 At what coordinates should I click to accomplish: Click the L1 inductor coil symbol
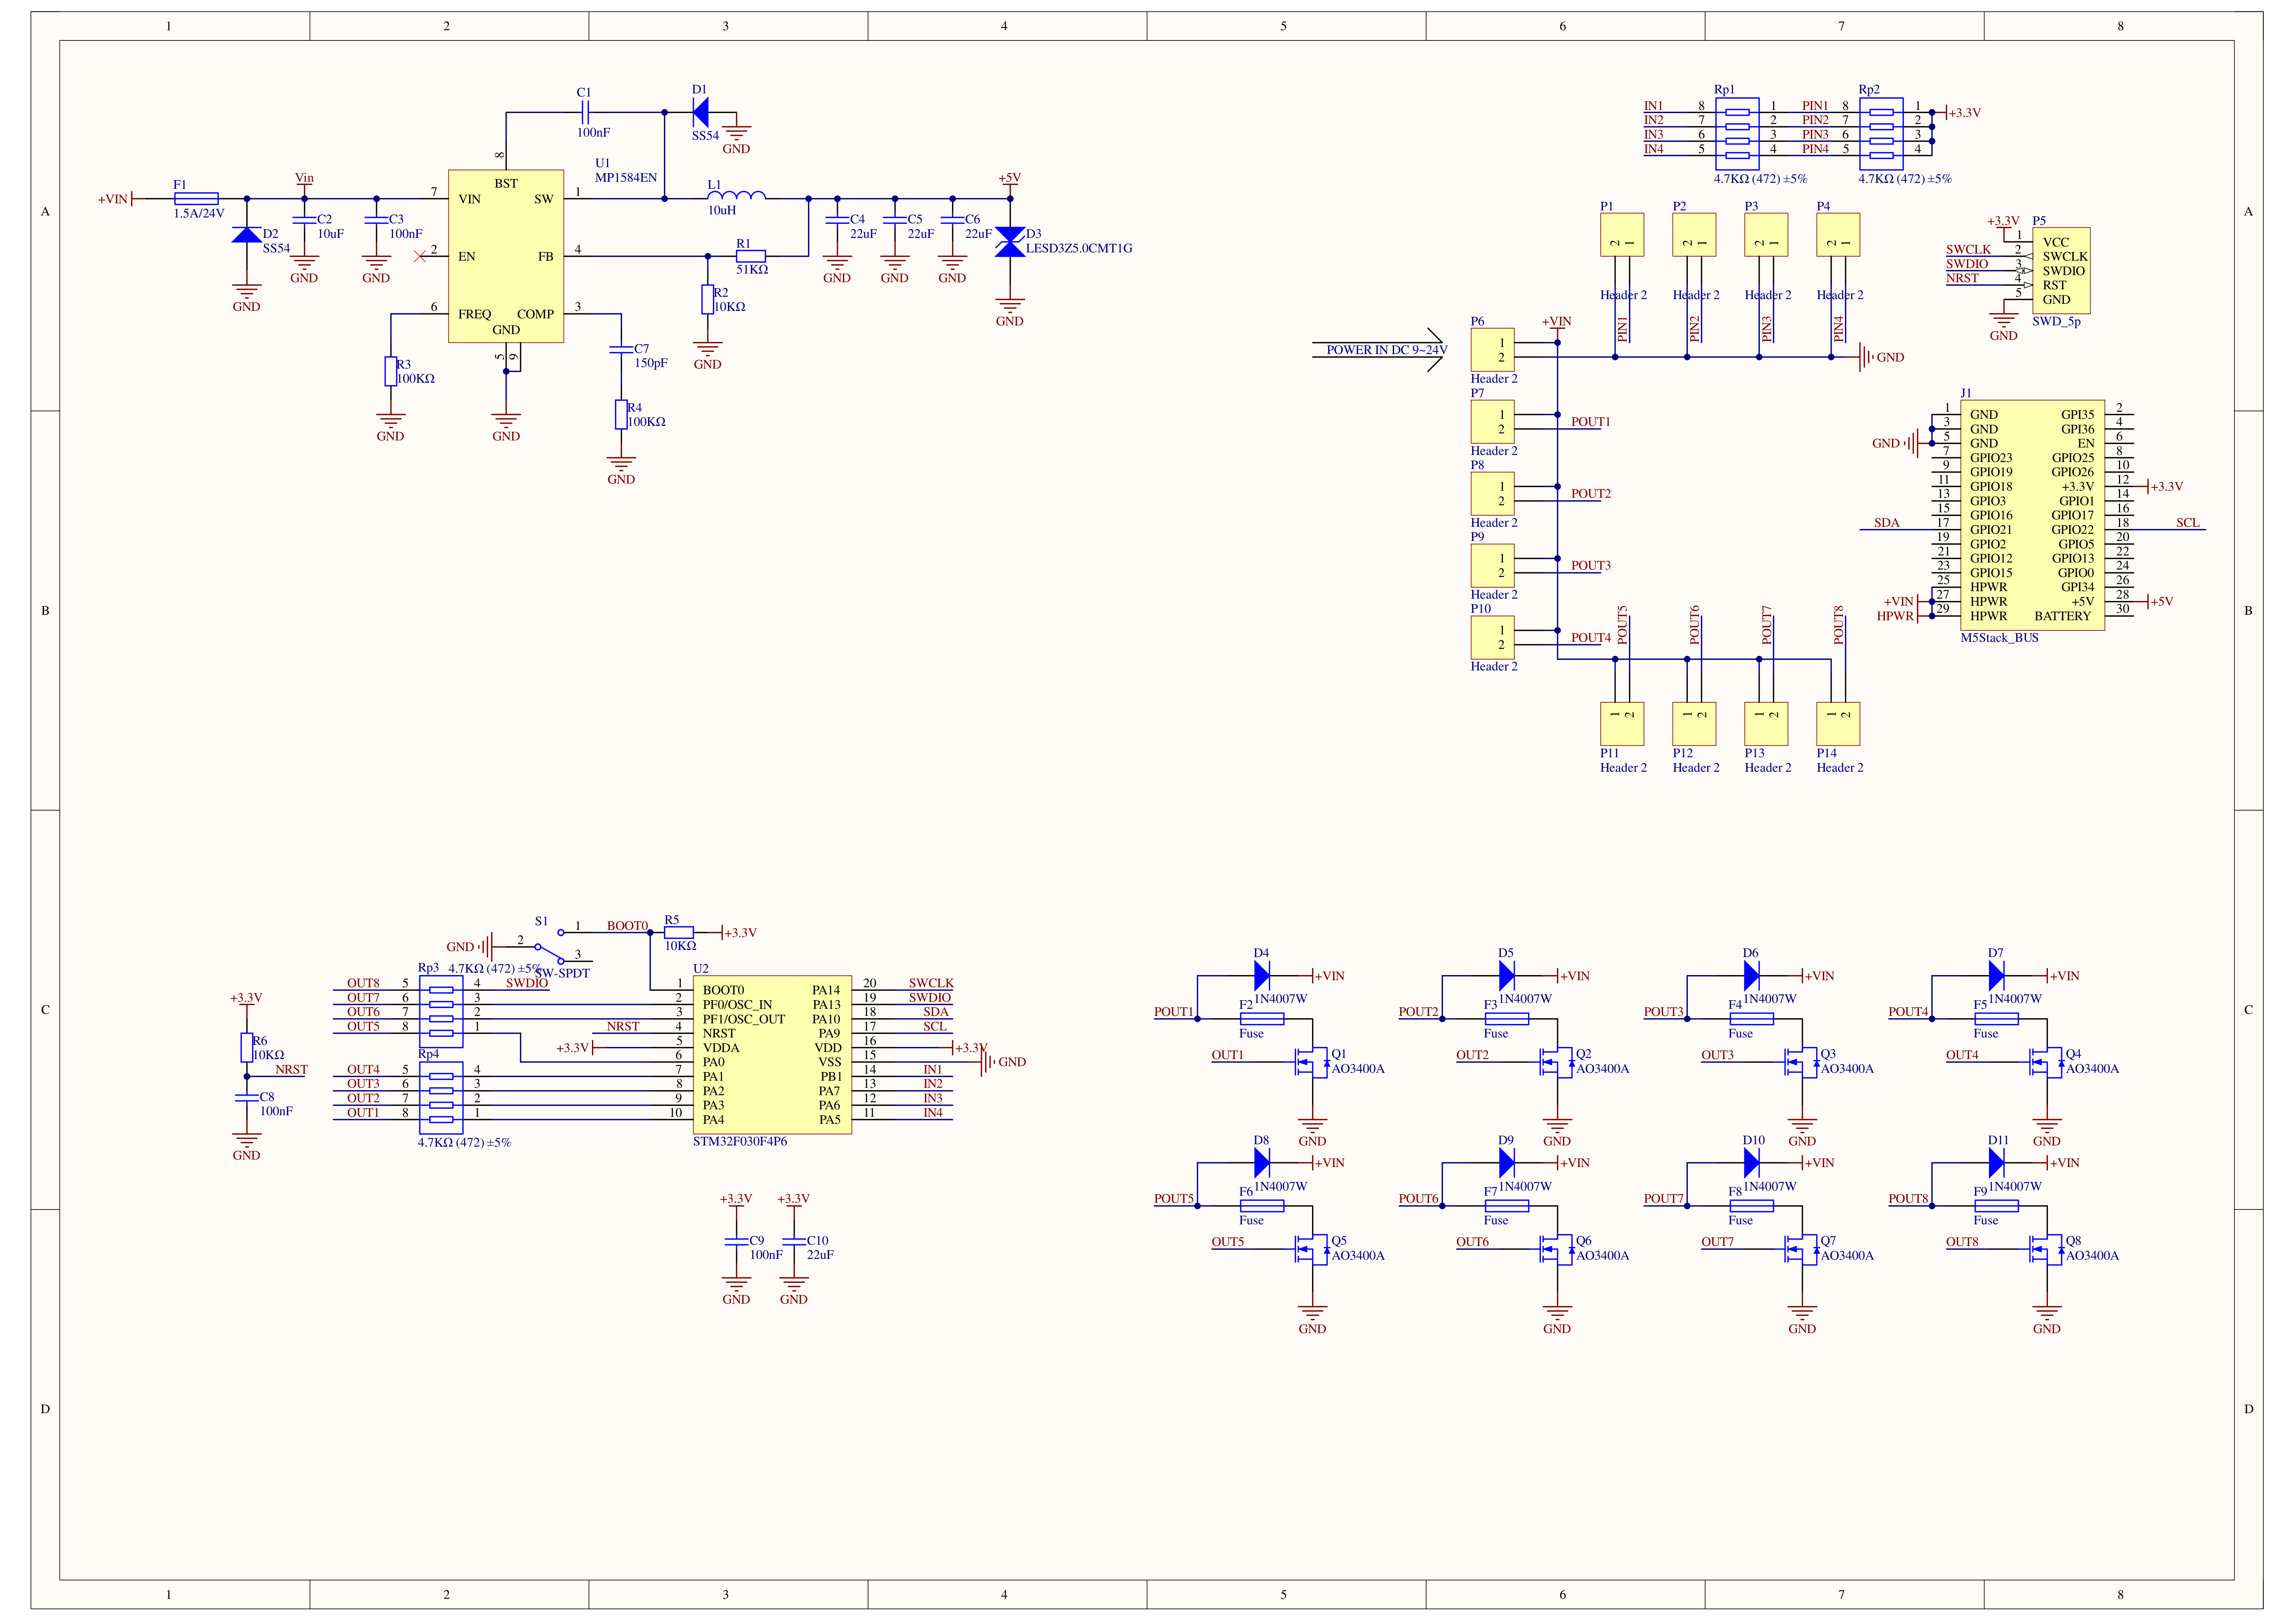click(x=737, y=195)
